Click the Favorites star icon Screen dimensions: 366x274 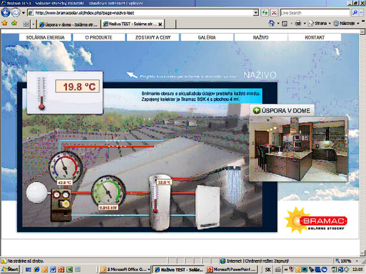tap(5, 24)
